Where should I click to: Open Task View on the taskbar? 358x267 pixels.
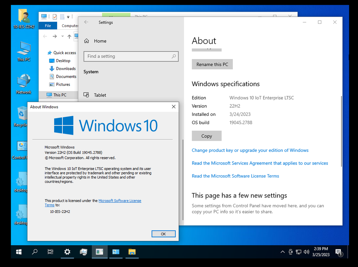pyautogui.click(x=50, y=252)
